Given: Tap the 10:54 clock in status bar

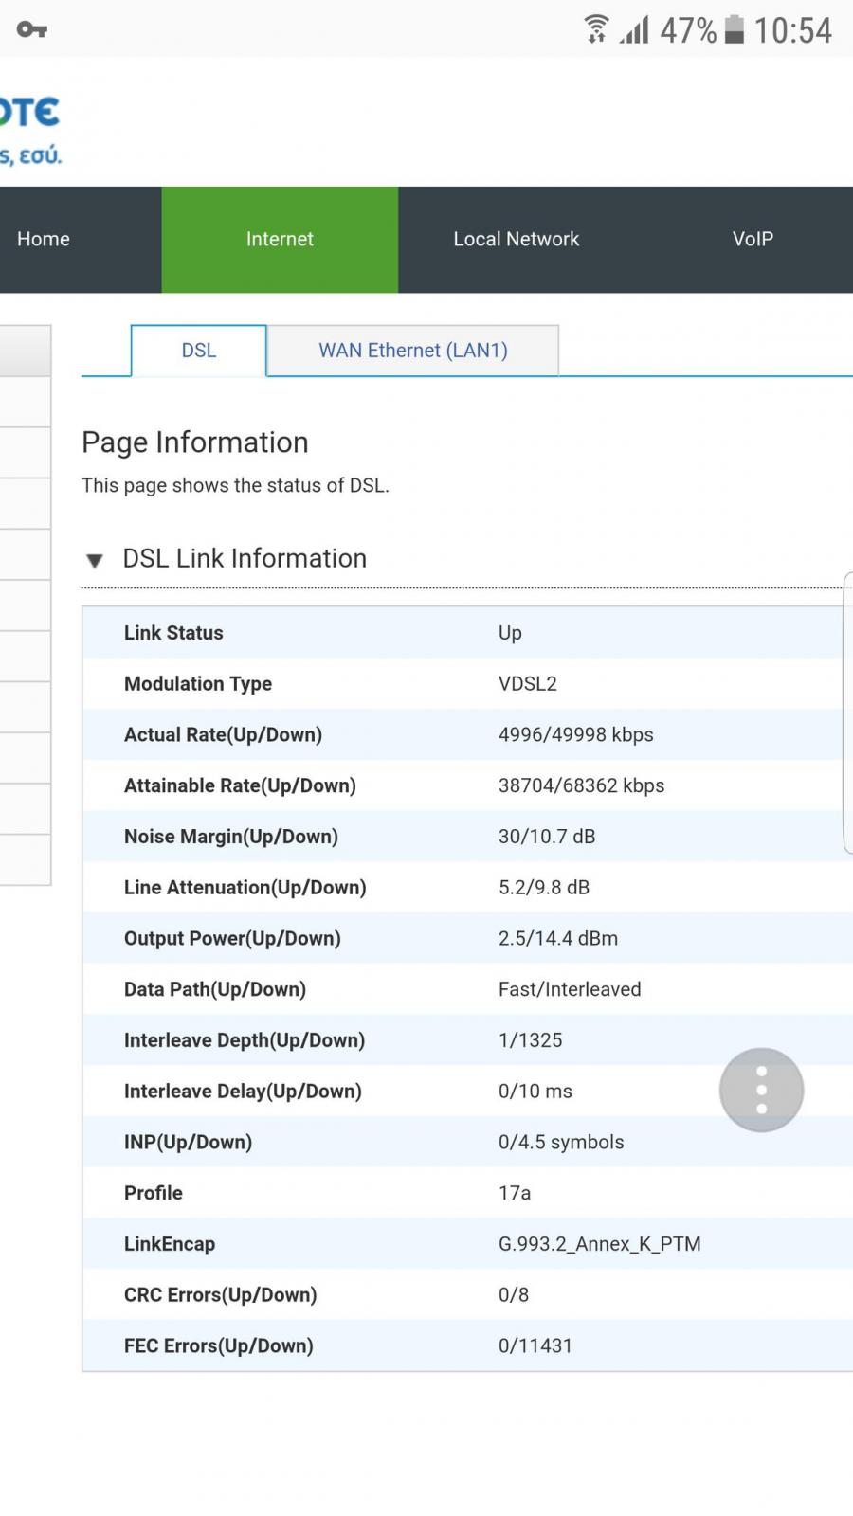Looking at the screenshot, I should (792, 30).
